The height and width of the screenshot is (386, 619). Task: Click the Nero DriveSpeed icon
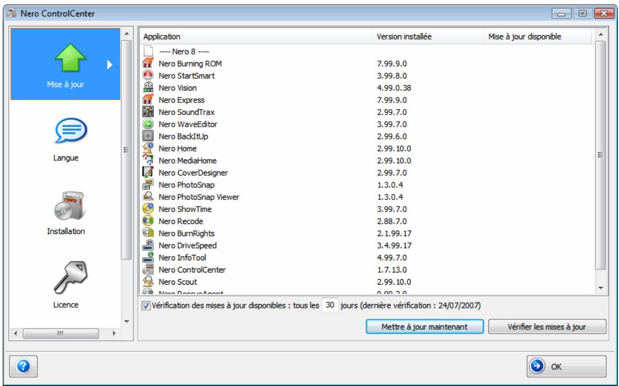[x=148, y=245]
